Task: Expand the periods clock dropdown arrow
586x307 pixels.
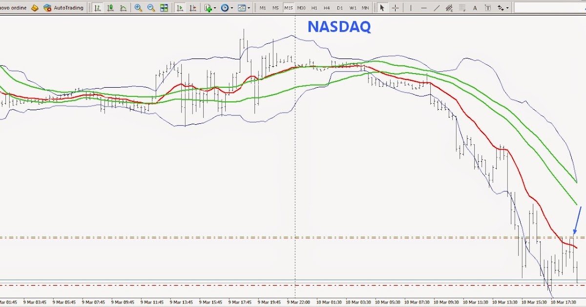Action: tap(231, 8)
